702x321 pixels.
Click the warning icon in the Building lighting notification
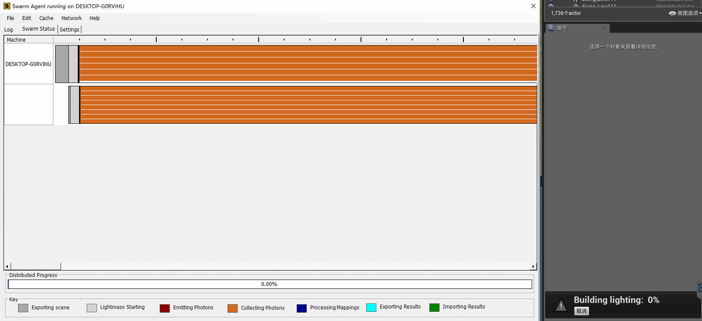(560, 305)
